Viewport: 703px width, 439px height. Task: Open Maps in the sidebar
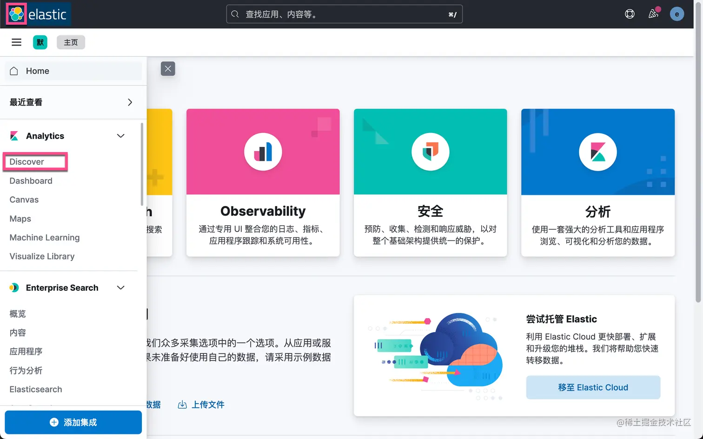pyautogui.click(x=20, y=219)
